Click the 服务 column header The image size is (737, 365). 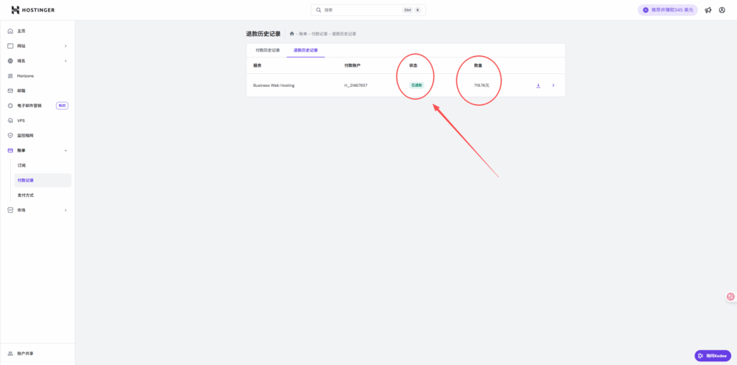(257, 65)
